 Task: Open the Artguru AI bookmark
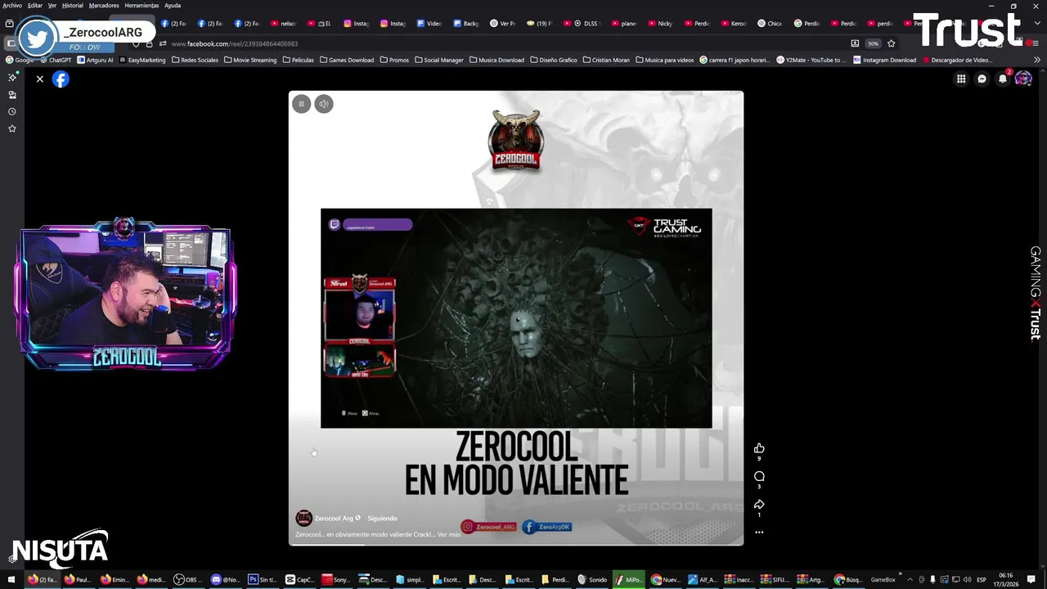[x=96, y=60]
